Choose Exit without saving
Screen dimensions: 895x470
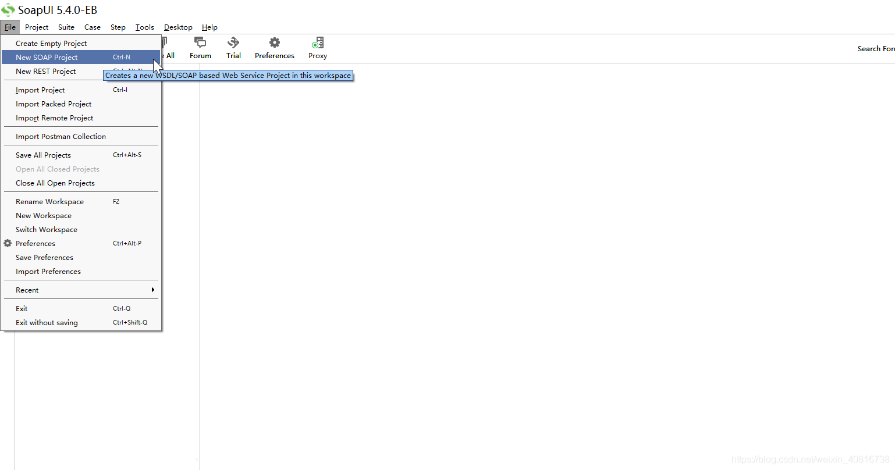[81, 323]
